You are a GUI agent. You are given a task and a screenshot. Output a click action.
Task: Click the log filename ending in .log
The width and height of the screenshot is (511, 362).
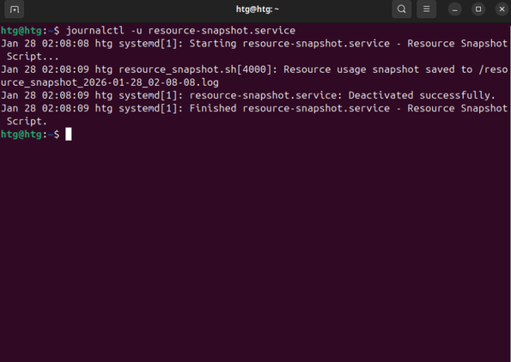pyautogui.click(x=109, y=82)
